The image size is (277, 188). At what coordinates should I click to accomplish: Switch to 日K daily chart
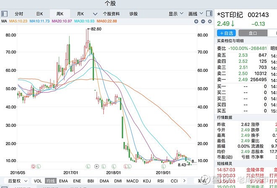[39, 14]
